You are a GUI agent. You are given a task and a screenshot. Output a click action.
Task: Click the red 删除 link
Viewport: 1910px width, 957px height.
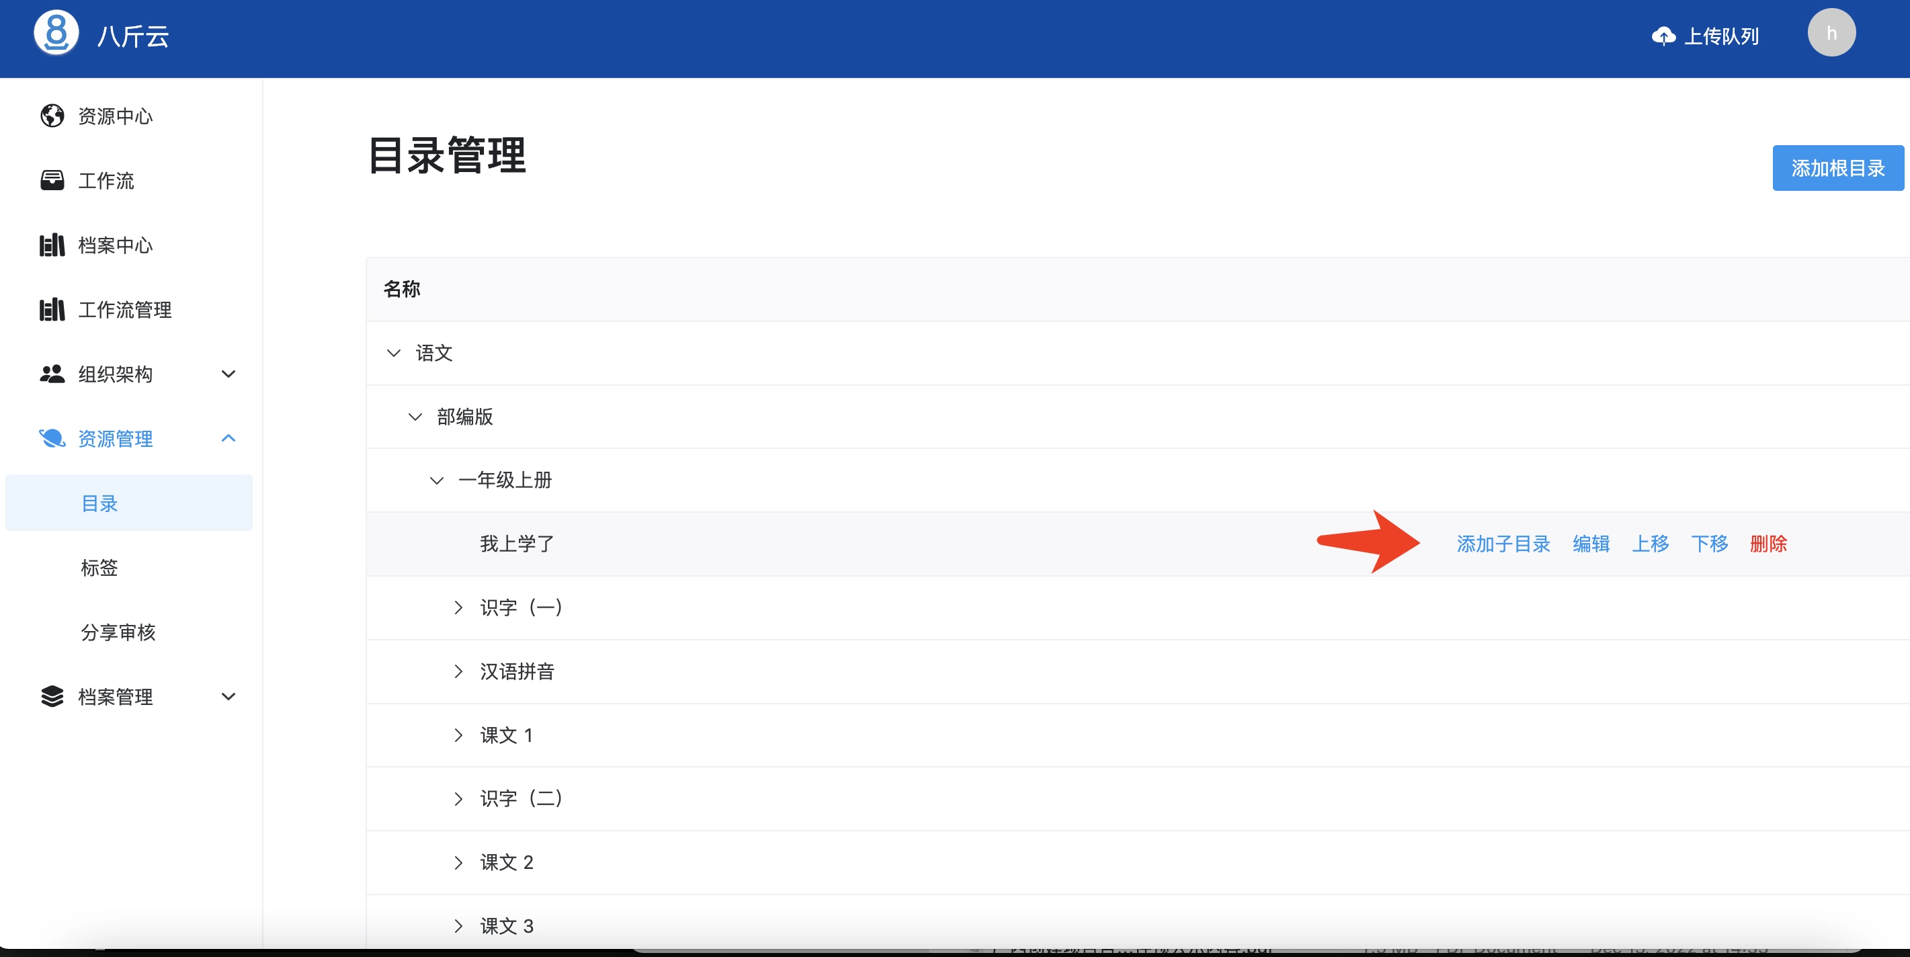[1768, 544]
